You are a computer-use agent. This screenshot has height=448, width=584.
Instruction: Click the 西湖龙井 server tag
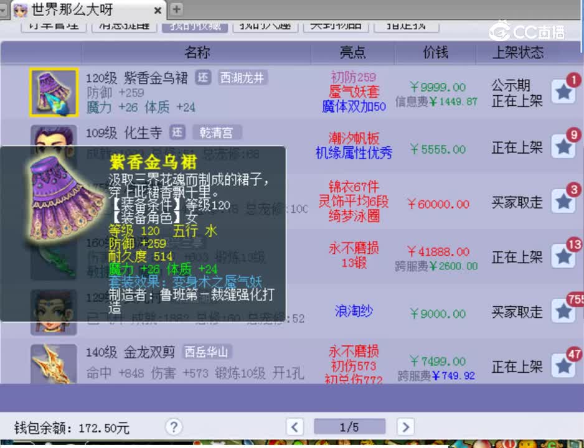242,78
